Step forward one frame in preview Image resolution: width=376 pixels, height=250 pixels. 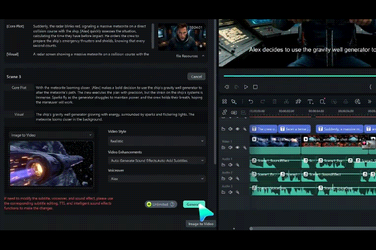236,87
